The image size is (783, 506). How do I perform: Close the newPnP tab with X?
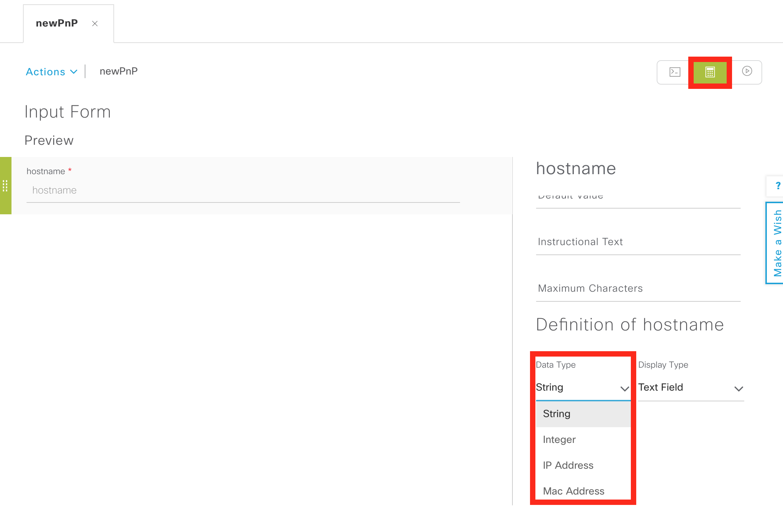click(x=95, y=24)
